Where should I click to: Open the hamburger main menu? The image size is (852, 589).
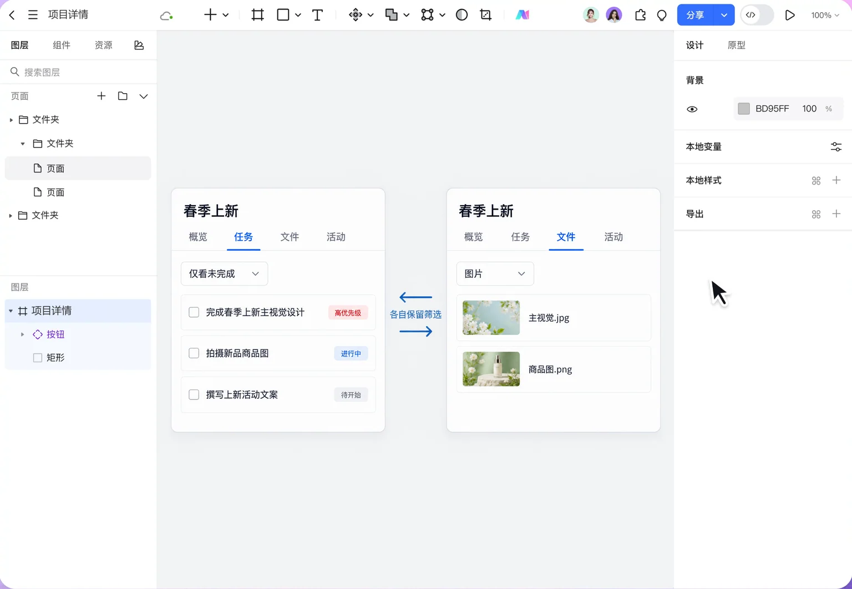33,15
